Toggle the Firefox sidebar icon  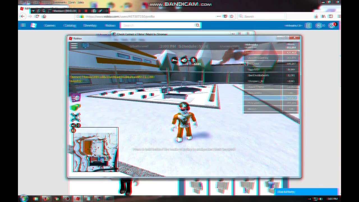[x=331, y=16]
